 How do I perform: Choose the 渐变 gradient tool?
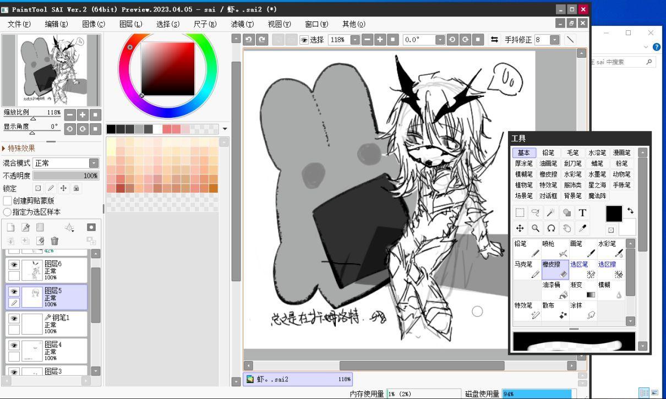coord(583,290)
